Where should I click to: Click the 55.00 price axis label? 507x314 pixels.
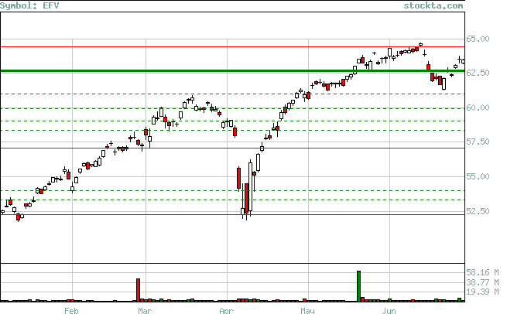[x=478, y=176]
